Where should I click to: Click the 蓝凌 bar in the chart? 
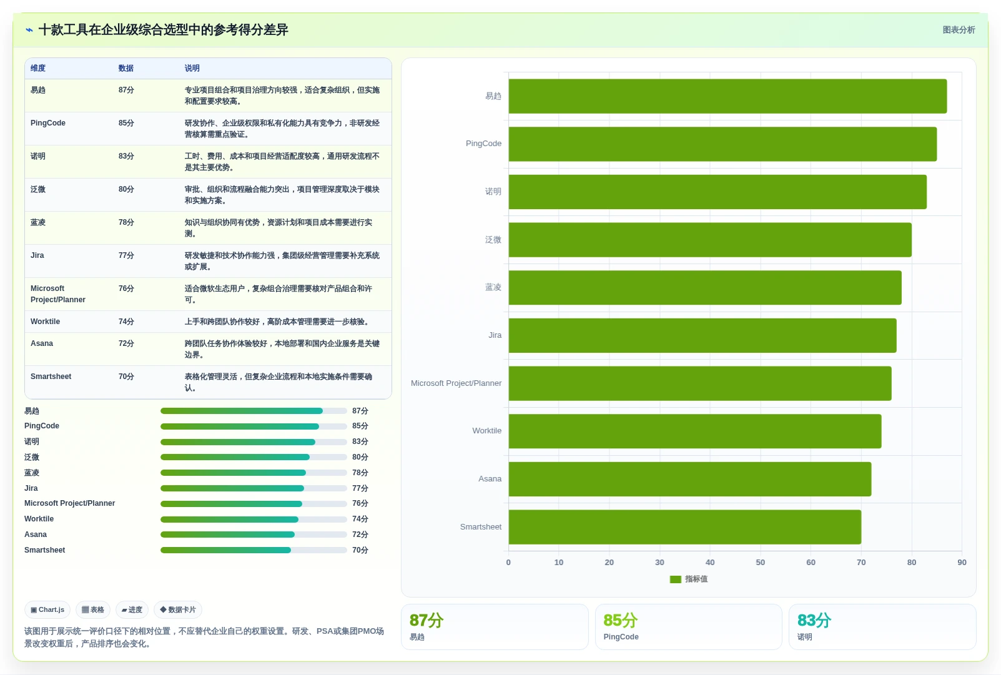[705, 288]
